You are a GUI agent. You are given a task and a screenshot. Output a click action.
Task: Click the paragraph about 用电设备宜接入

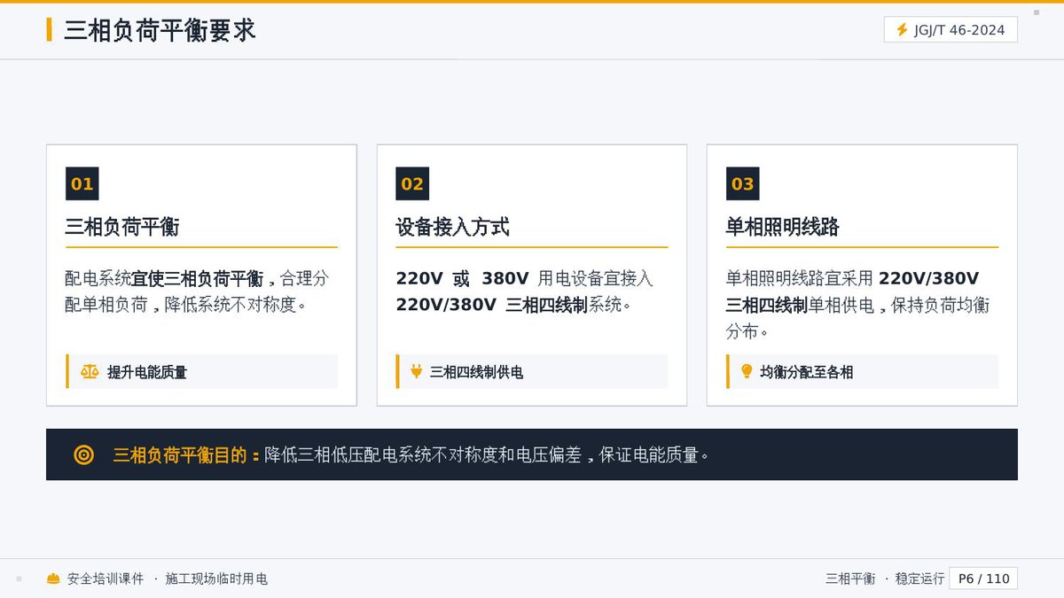tap(525, 291)
